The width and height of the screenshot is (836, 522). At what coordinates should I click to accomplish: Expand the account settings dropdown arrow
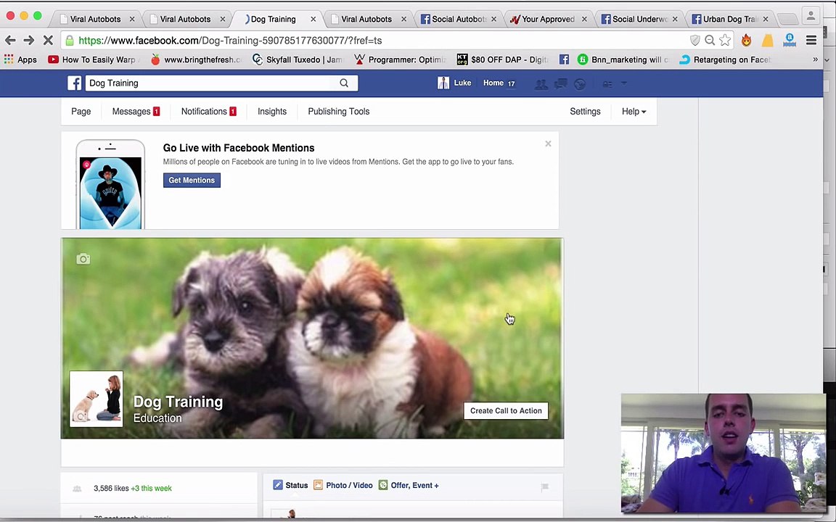(x=624, y=84)
